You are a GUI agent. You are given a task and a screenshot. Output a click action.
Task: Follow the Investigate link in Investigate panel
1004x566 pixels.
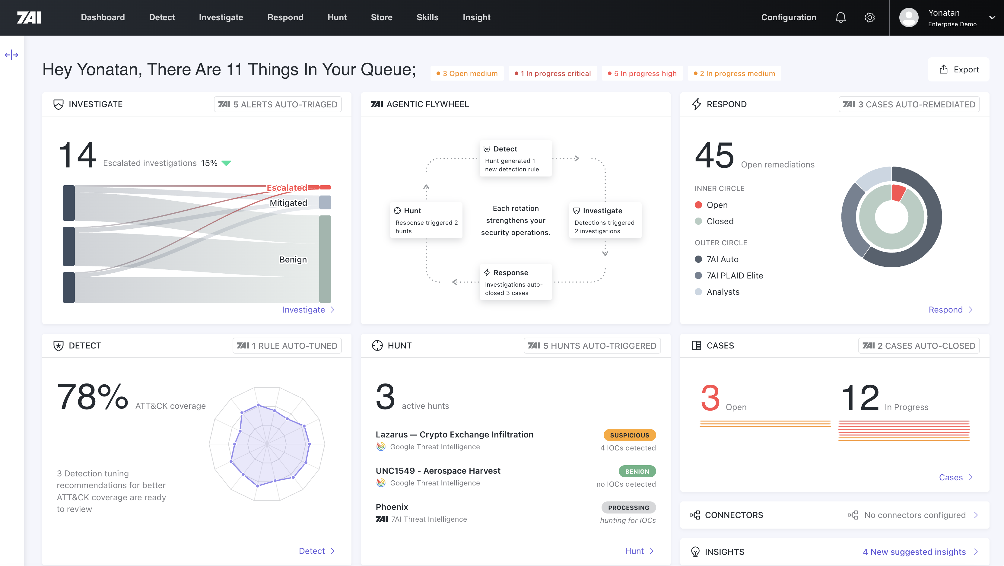click(309, 310)
